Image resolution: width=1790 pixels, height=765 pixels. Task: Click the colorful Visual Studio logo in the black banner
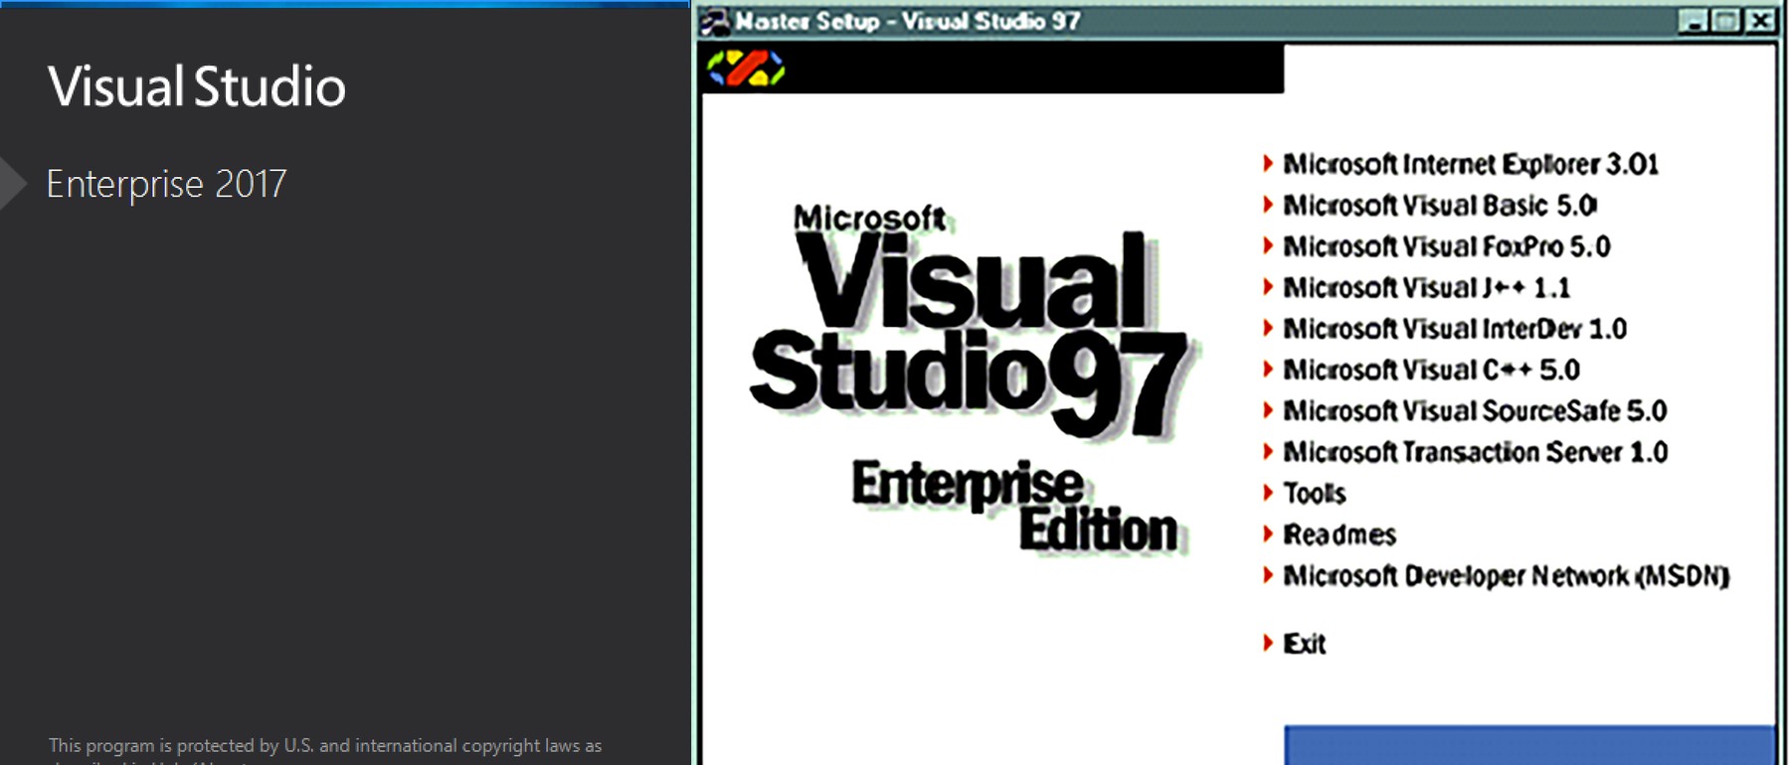coord(745,69)
